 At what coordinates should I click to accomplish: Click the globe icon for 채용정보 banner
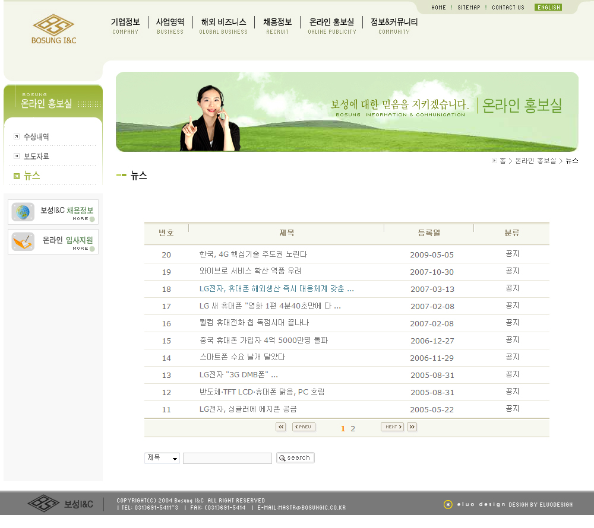(23, 212)
